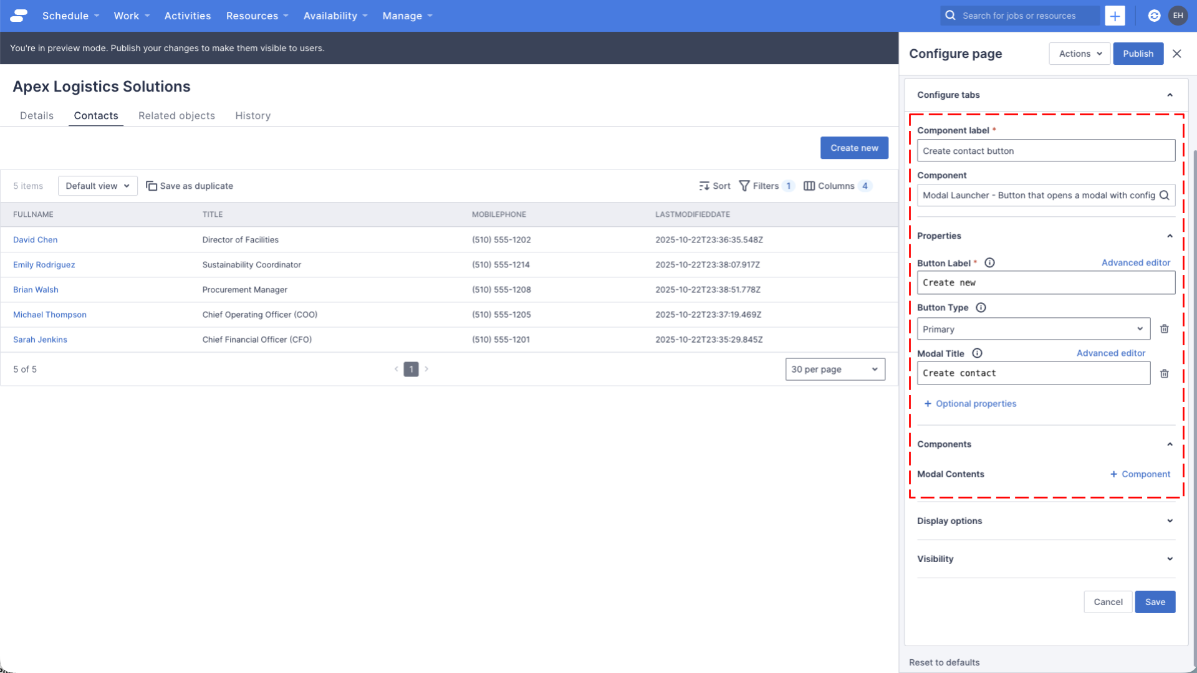
Task: Delete the Button Type property via trash icon
Action: click(x=1165, y=329)
